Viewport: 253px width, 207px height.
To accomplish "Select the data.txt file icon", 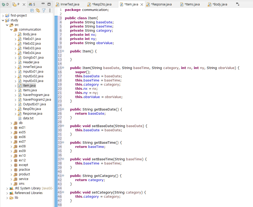I will pos(20,118).
